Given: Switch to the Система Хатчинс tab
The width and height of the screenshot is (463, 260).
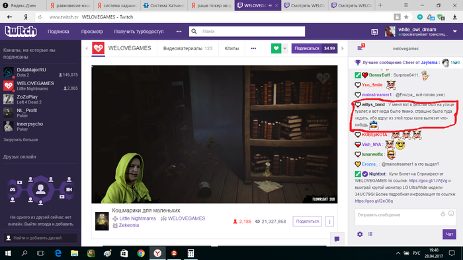Looking at the screenshot, I should (x=164, y=5).
